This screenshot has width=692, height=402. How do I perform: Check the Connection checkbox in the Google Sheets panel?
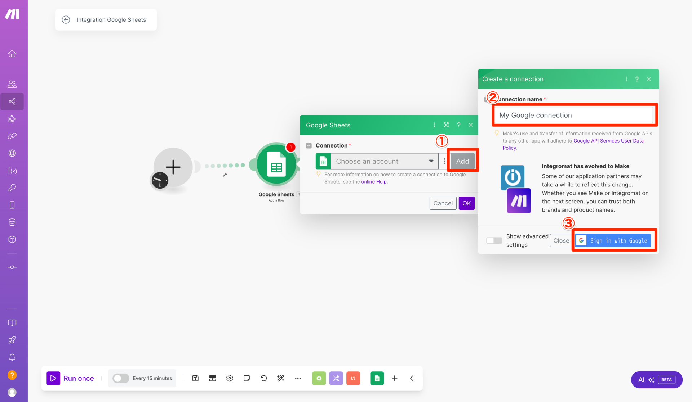pos(309,145)
